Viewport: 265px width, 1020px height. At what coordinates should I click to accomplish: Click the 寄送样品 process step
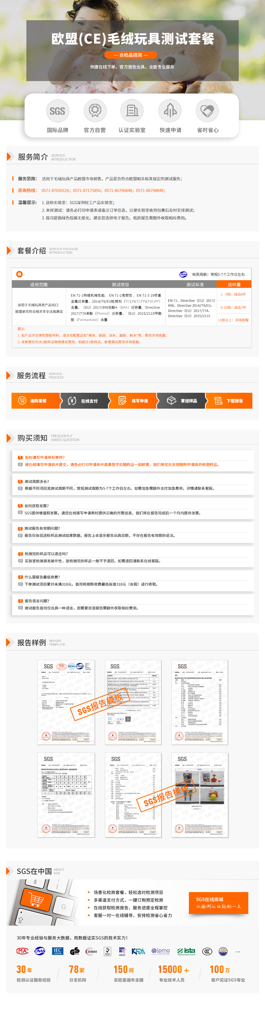point(182,401)
